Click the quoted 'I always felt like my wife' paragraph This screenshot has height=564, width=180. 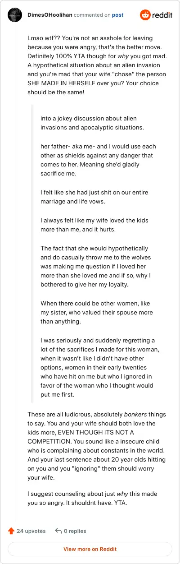[94, 225]
